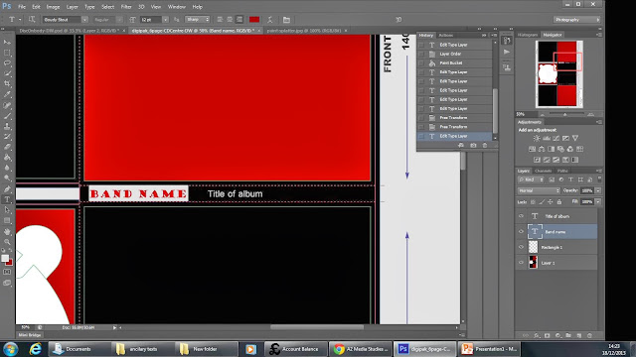Toggle Quick Mask mode icon
The height and width of the screenshot is (357, 636).
click(x=7, y=273)
